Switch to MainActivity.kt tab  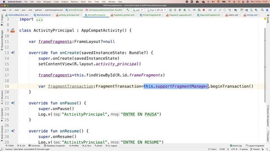[x=43, y=15]
